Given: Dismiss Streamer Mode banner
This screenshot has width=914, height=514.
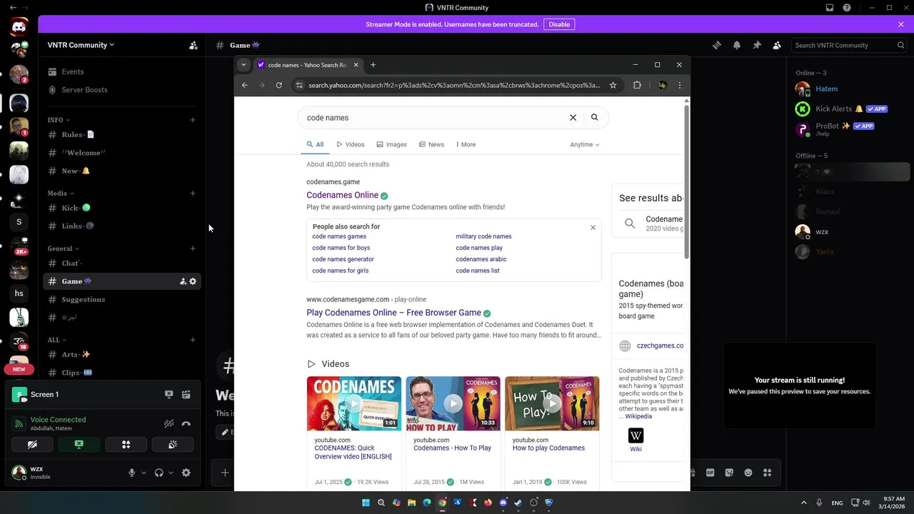Looking at the screenshot, I should click(901, 24).
